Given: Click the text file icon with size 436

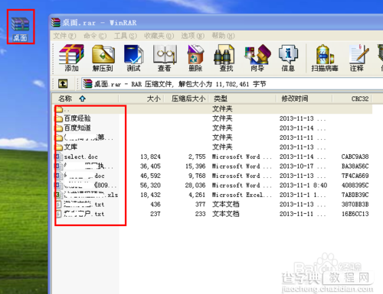Looking at the screenshot, I should coord(58,204).
